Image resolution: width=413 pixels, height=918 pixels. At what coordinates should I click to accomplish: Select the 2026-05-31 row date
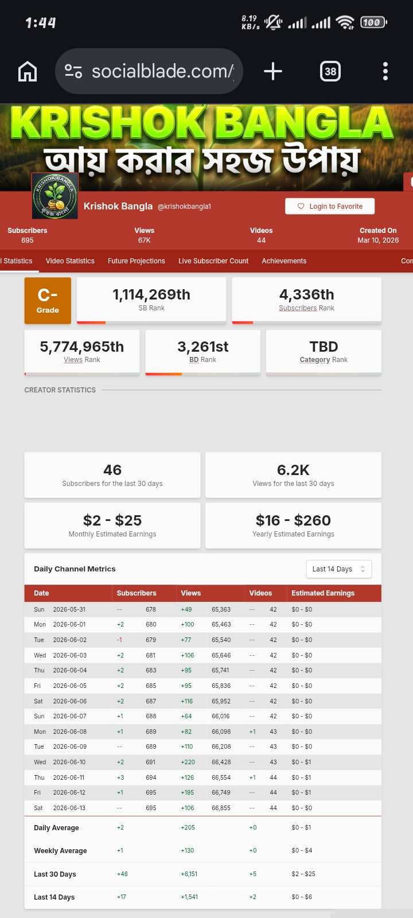(x=69, y=609)
